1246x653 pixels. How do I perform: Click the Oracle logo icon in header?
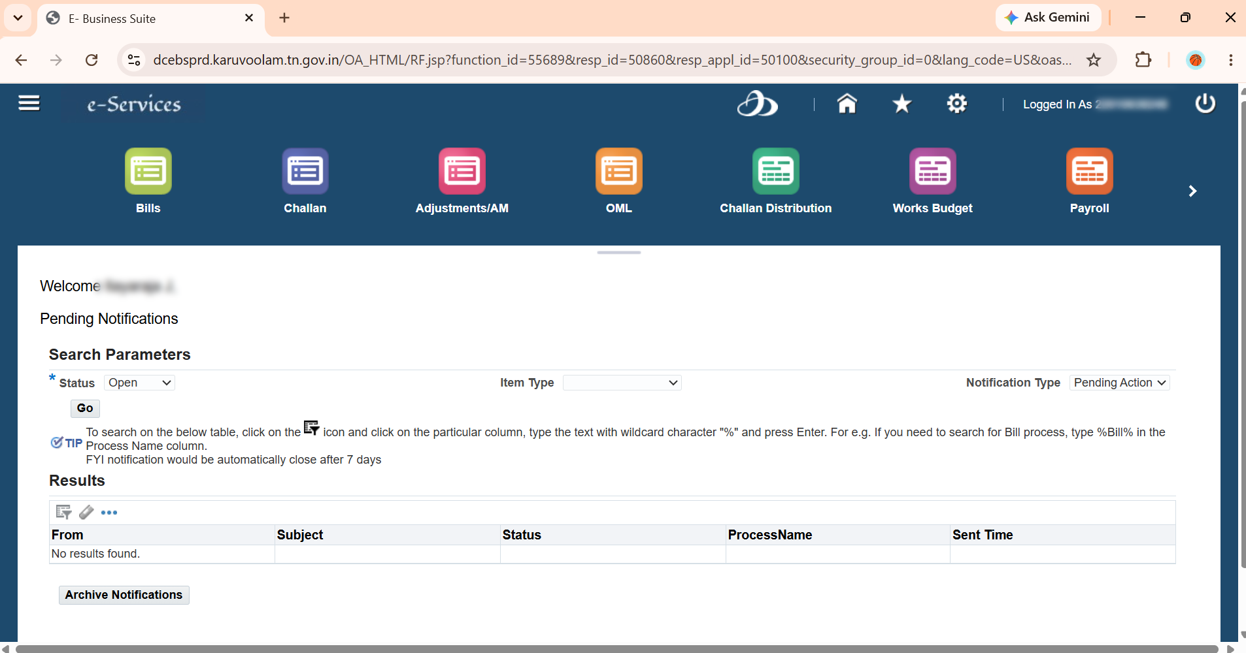coord(757,103)
